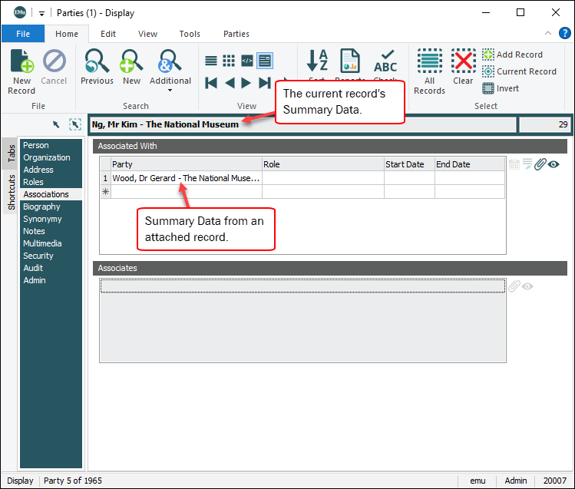The height and width of the screenshot is (489, 575).
Task: Open the Quick Access Toolbar dropdown arrow
Action: point(41,13)
